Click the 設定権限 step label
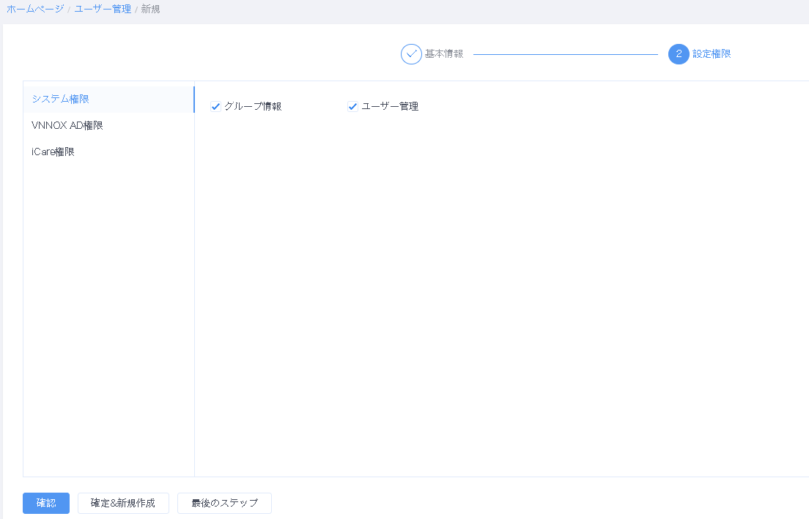809x519 pixels. pos(712,54)
